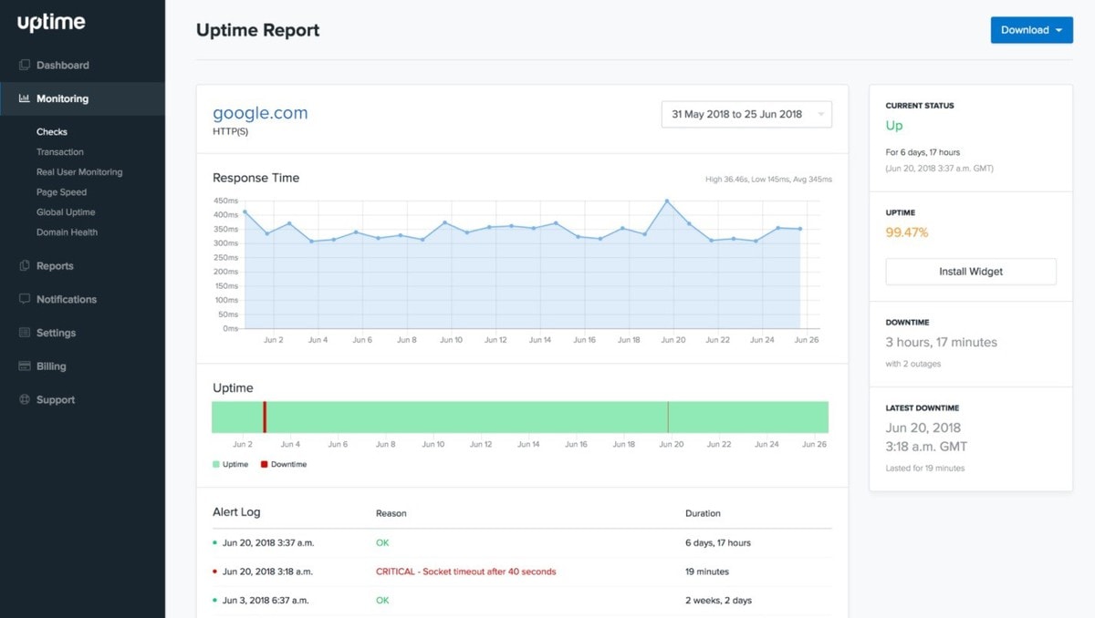
Task: Select Real User Monitoring submenu item
Action: (x=79, y=172)
